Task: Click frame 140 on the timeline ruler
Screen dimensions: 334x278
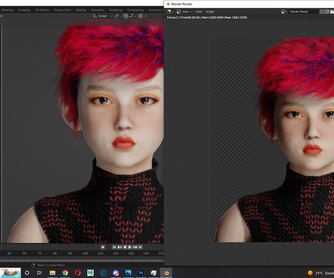Action: [146, 254]
